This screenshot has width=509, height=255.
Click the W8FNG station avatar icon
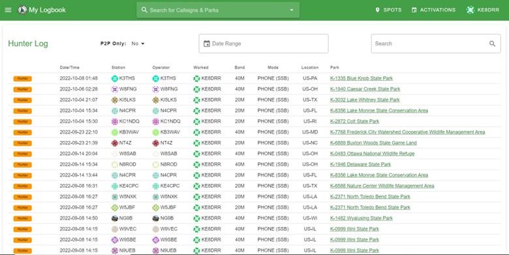click(x=115, y=89)
